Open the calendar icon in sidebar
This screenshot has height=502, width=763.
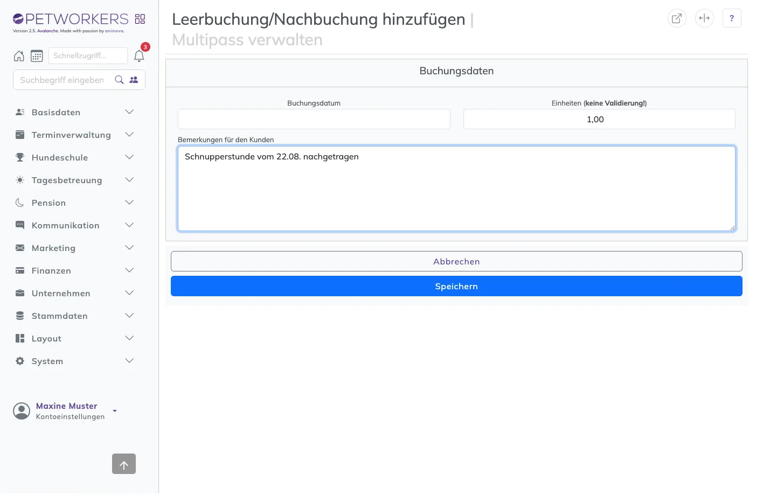click(37, 56)
